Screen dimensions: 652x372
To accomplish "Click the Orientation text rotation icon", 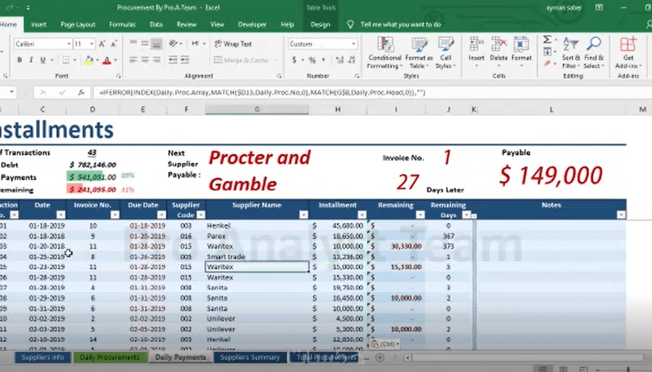I will (x=173, y=43).
